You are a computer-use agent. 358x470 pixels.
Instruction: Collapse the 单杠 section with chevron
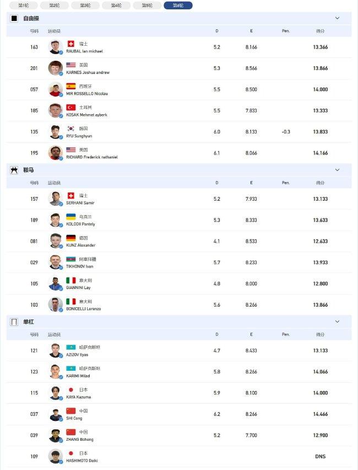pos(337,322)
